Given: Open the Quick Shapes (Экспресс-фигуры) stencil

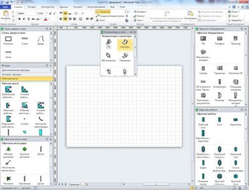Looking at the screenshot, I should (26, 75).
